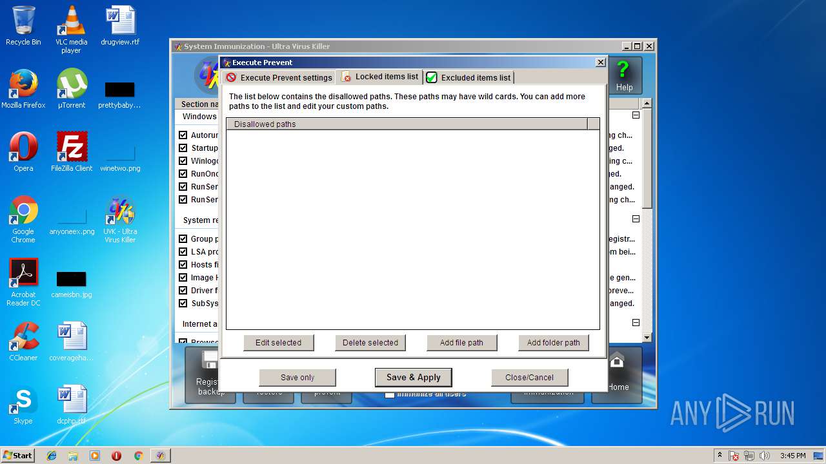This screenshot has height=464, width=826.
Task: Open µTorrent desktop shortcut
Action: click(x=71, y=89)
